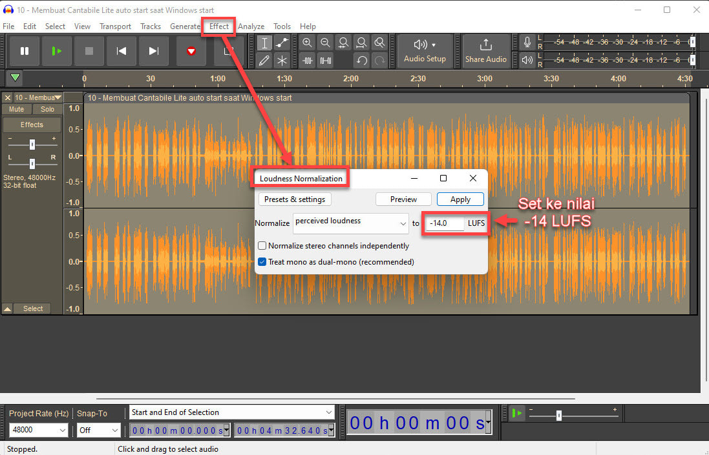Click the Apply button
This screenshot has height=455, width=709.
[460, 199]
